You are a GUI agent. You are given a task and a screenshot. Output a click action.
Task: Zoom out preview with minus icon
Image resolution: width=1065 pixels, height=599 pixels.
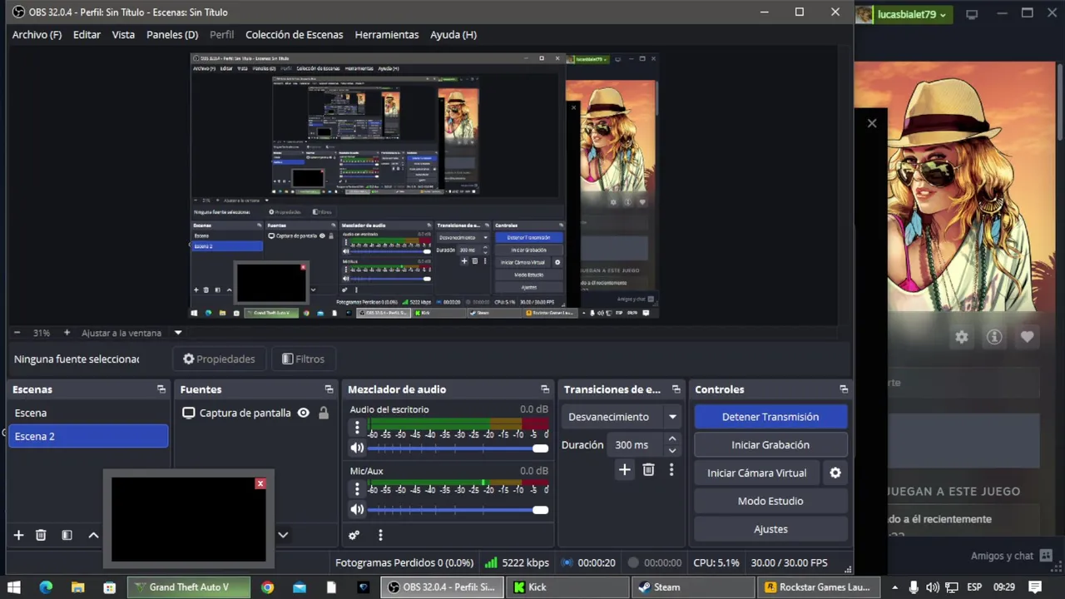tap(17, 333)
